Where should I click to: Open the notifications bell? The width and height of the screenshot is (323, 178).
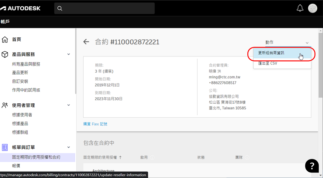[300, 8]
